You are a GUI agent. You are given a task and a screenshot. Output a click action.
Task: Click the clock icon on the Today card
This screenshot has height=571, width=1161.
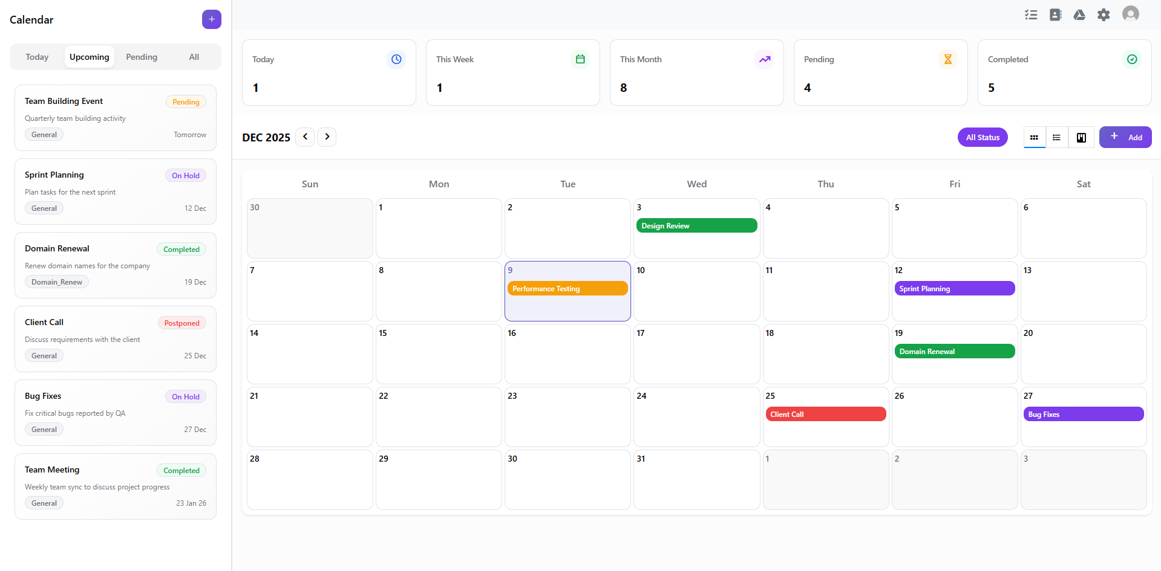pos(396,59)
